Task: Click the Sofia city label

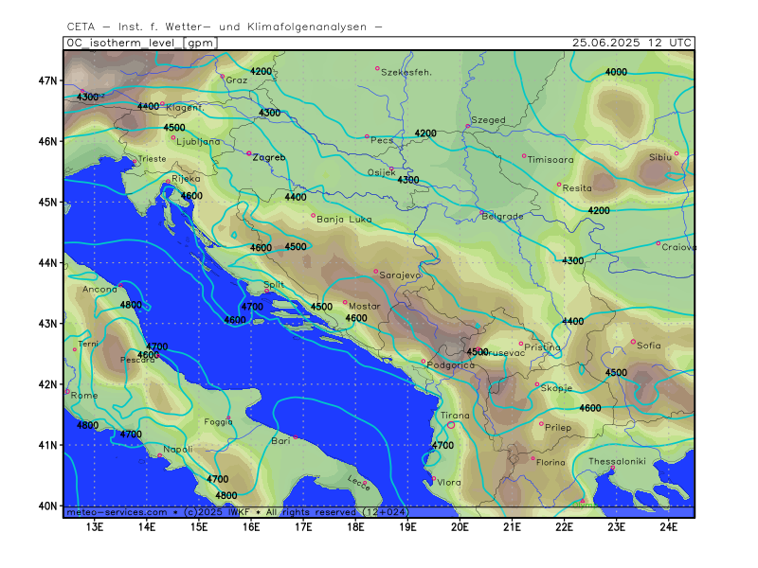Action: 649,346
